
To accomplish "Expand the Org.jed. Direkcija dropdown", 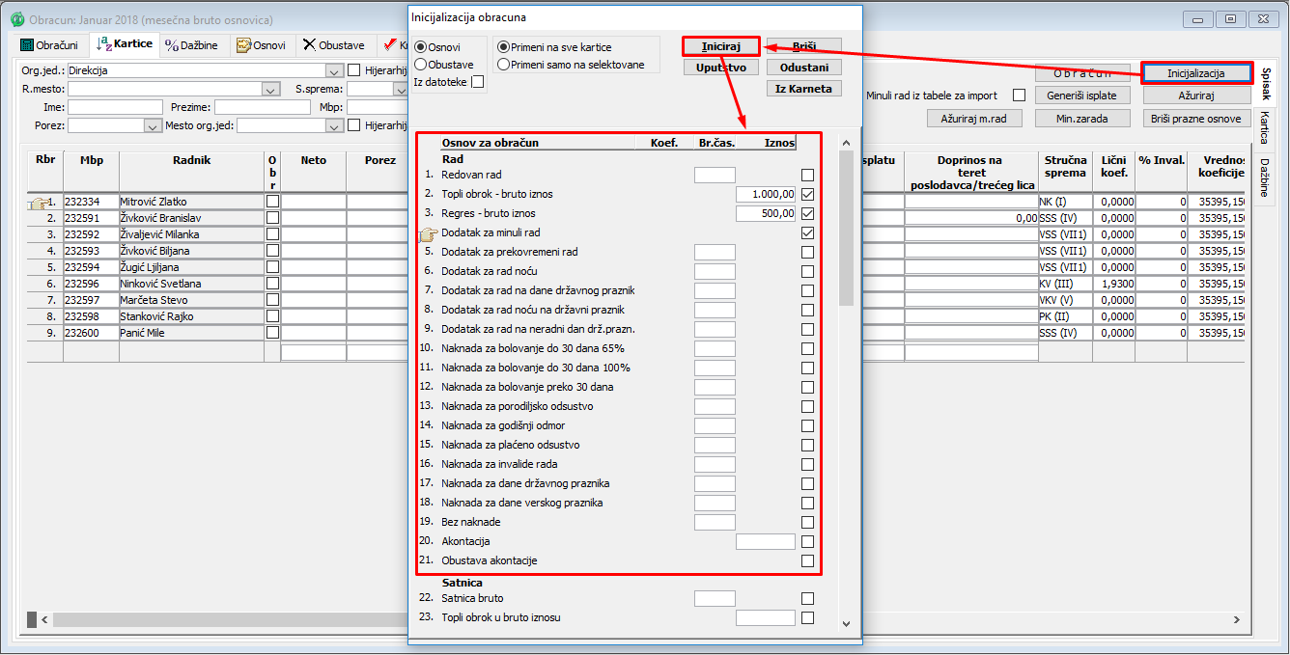I will [x=334, y=71].
